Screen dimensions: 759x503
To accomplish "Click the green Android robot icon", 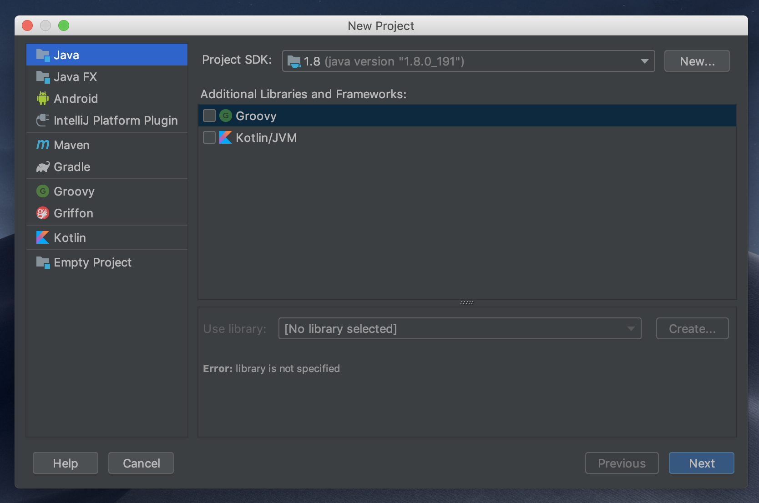I will tap(43, 98).
